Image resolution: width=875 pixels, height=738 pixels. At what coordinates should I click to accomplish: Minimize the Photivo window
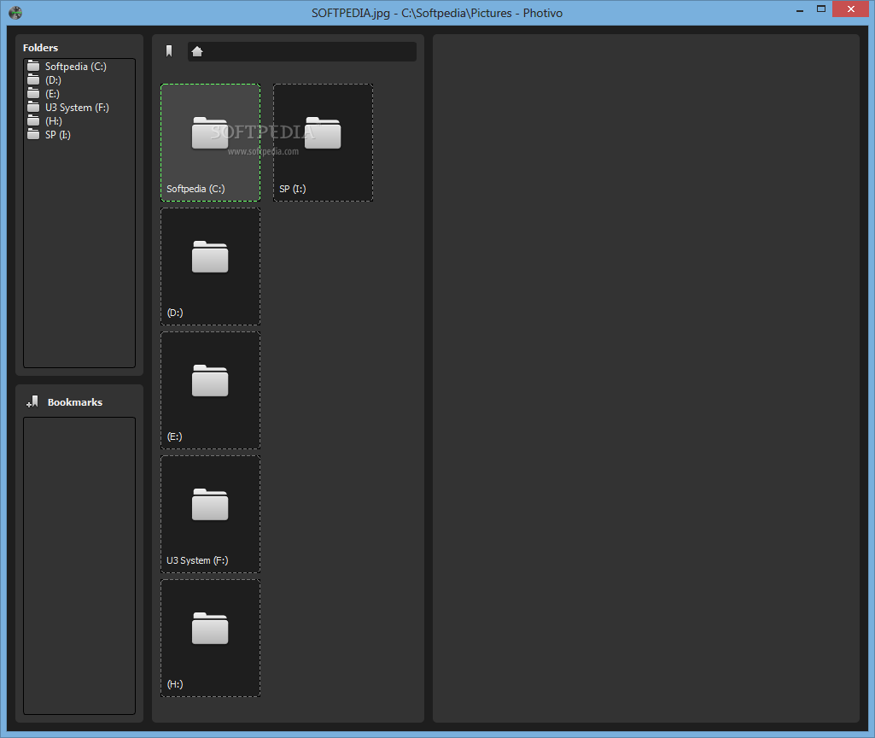(800, 9)
